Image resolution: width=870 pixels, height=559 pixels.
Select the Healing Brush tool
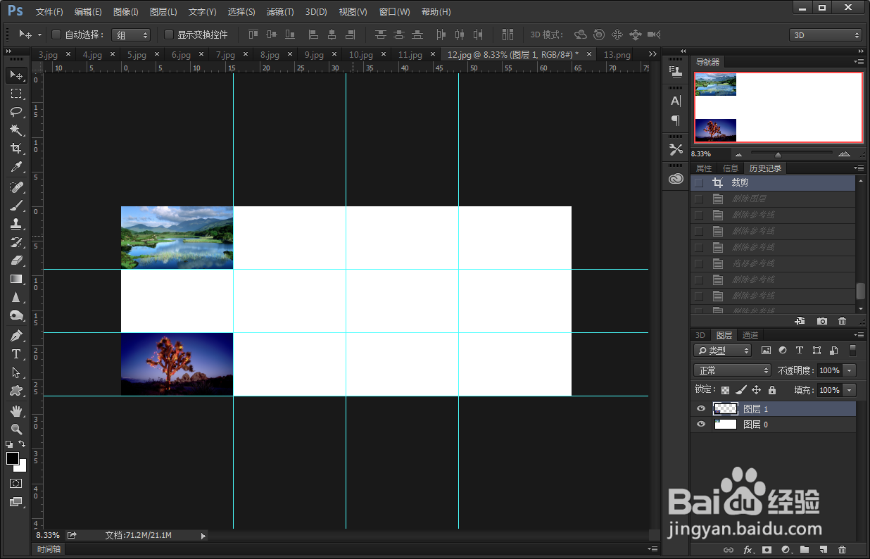pyautogui.click(x=16, y=187)
